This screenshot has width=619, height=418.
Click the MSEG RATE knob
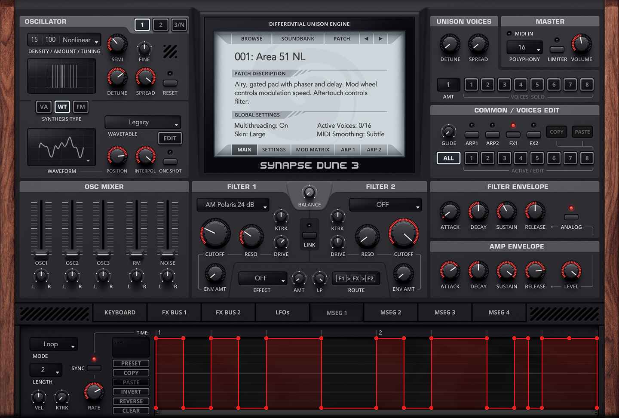coord(94,392)
